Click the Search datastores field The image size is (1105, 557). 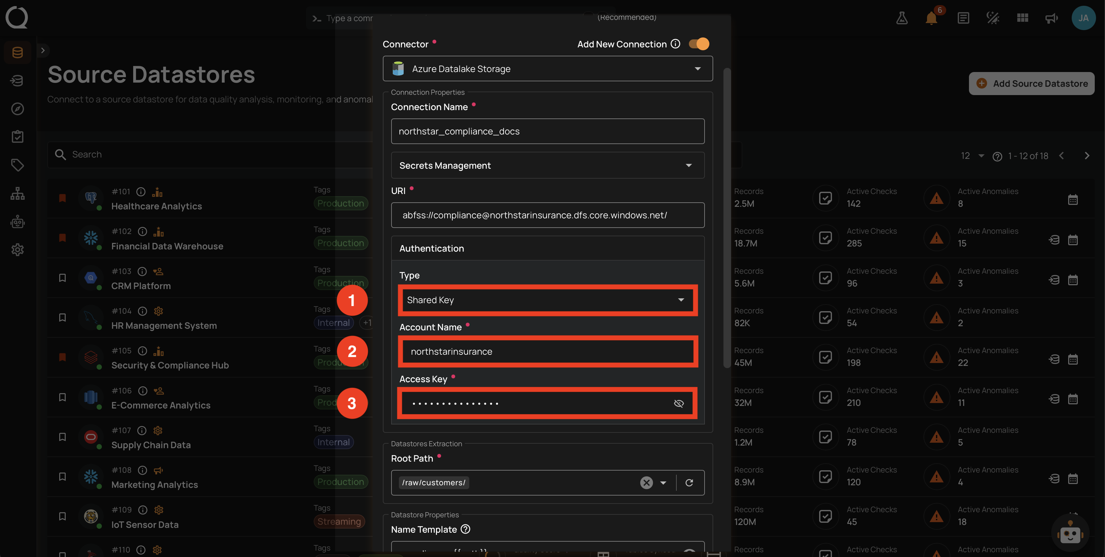click(210, 155)
